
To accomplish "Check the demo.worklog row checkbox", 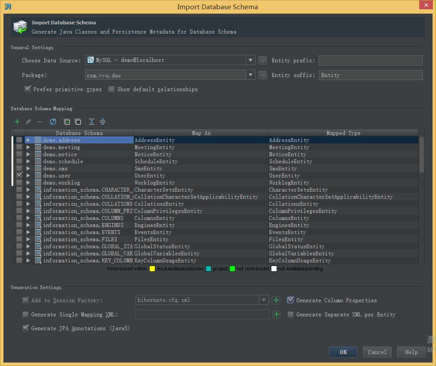I will [x=19, y=182].
